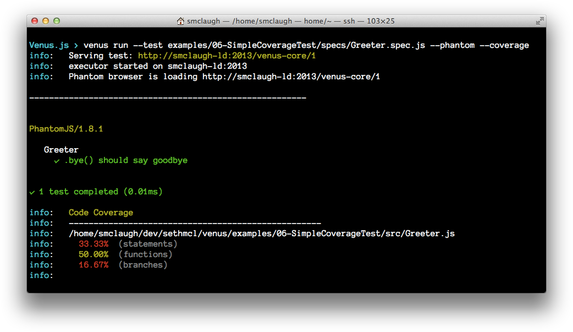The width and height of the screenshot is (573, 332).
Task: Click the red 33.33% statements value
Action: pos(93,244)
